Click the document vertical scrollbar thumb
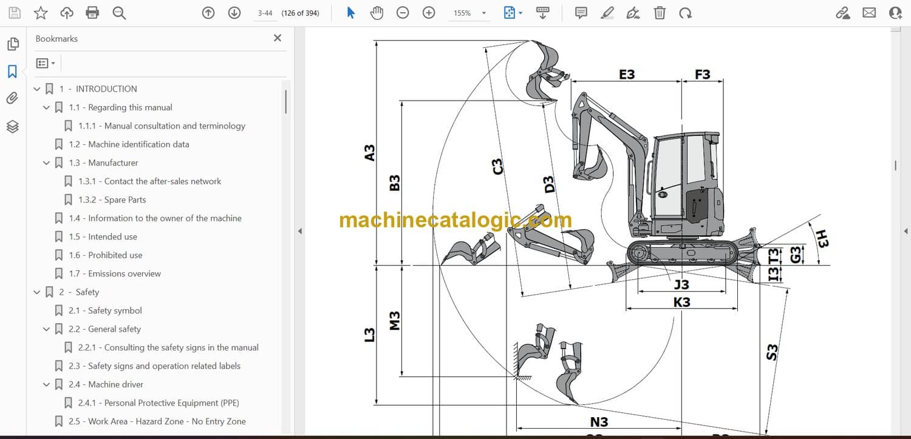 tap(895, 165)
